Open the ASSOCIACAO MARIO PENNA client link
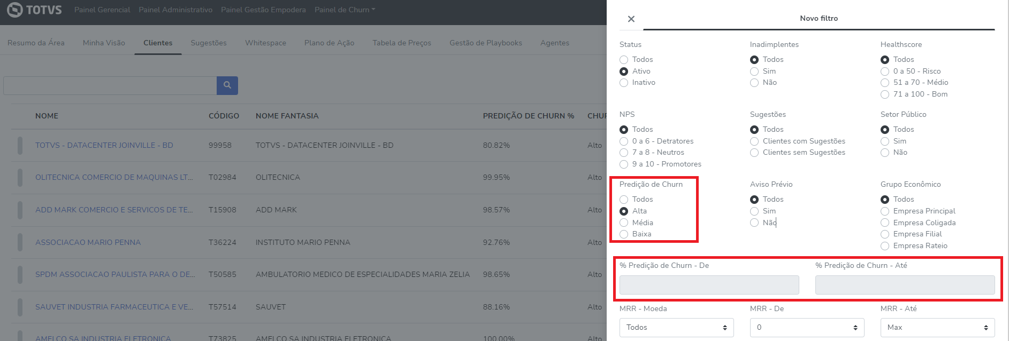Screen dimensions: 1009x341 (x=88, y=242)
